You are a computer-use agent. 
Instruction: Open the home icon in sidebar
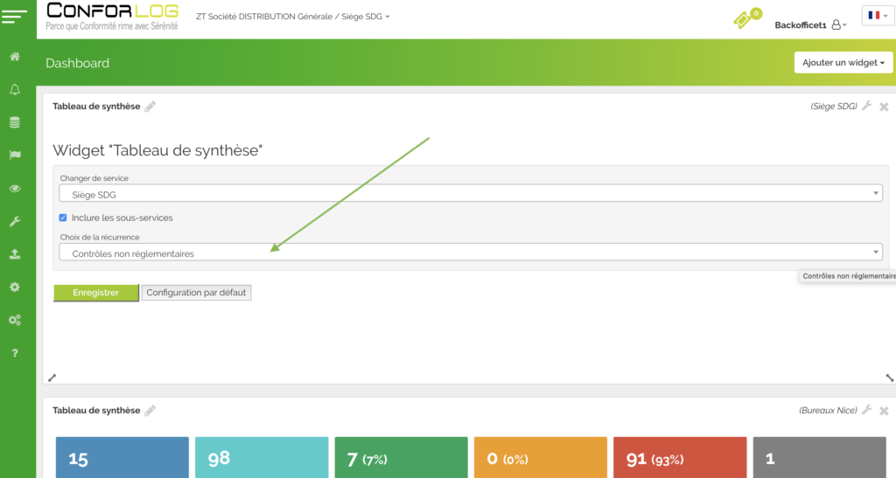click(x=15, y=57)
